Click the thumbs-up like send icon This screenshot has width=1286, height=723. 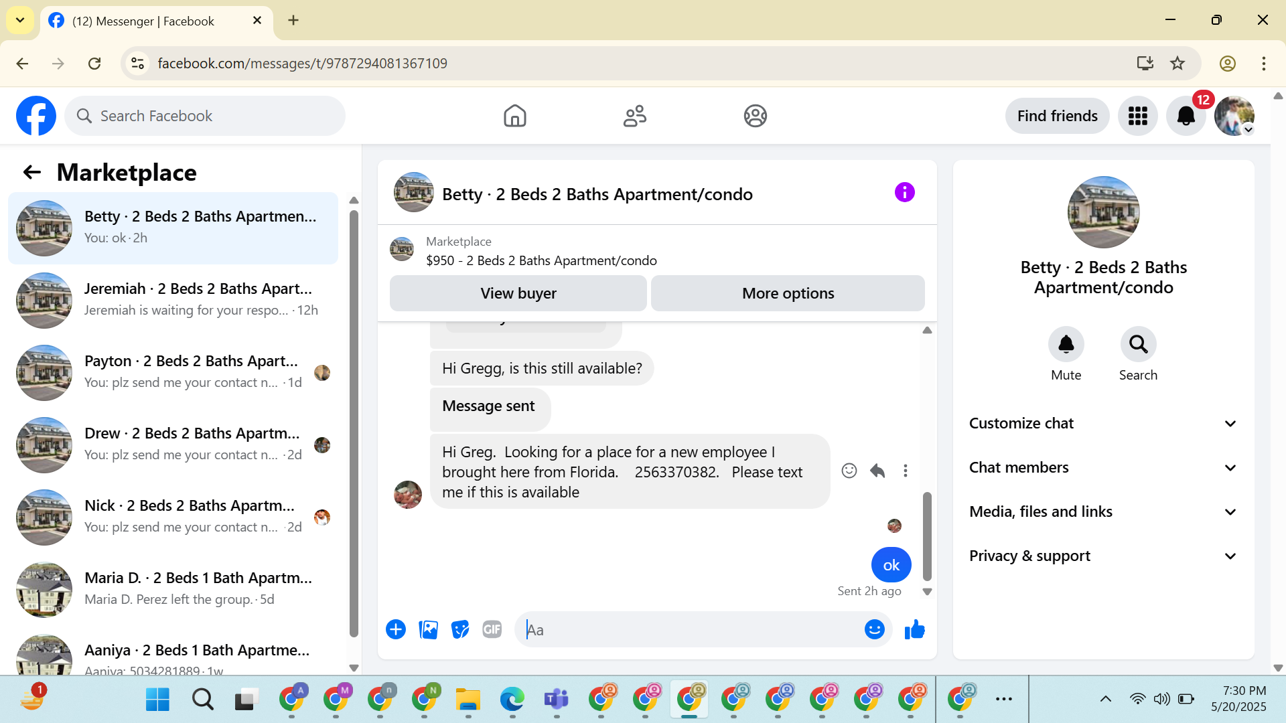[x=914, y=630]
